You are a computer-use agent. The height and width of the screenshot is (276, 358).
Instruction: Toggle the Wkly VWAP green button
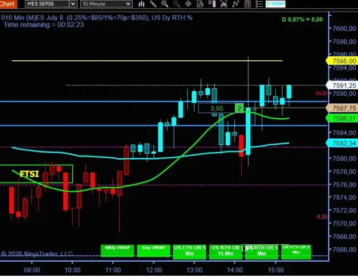tap(117, 251)
